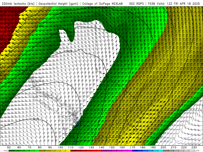
Task: Click the 10380 contour label at the top edge of the map
Action: coord(104,8)
